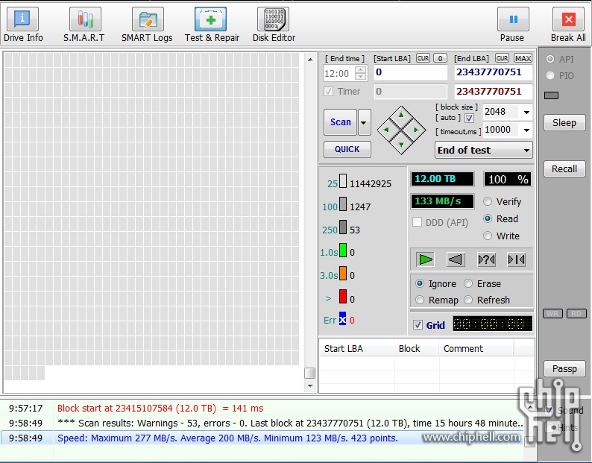Click the End time spinner arrows
Image resolution: width=592 pixels, height=463 pixels.
pyautogui.click(x=361, y=73)
